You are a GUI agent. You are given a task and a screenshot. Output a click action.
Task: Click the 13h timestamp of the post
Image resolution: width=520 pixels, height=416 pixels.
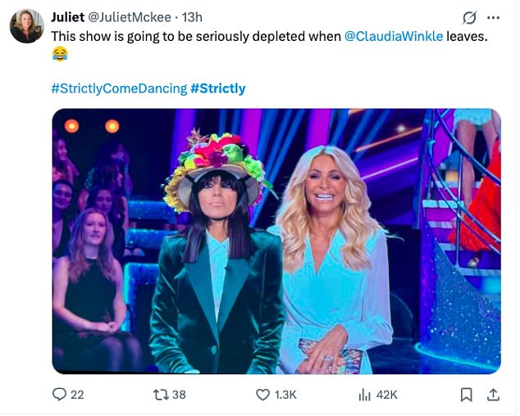(x=192, y=17)
